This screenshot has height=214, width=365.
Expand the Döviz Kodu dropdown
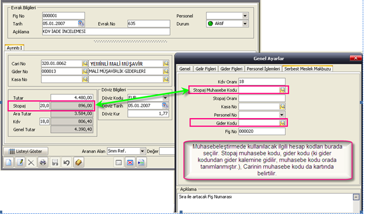click(165, 98)
